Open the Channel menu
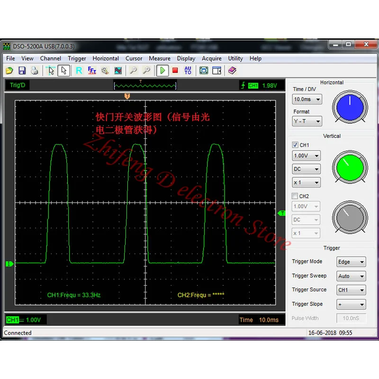Viewport: 379px width, 379px height. [x=51, y=58]
